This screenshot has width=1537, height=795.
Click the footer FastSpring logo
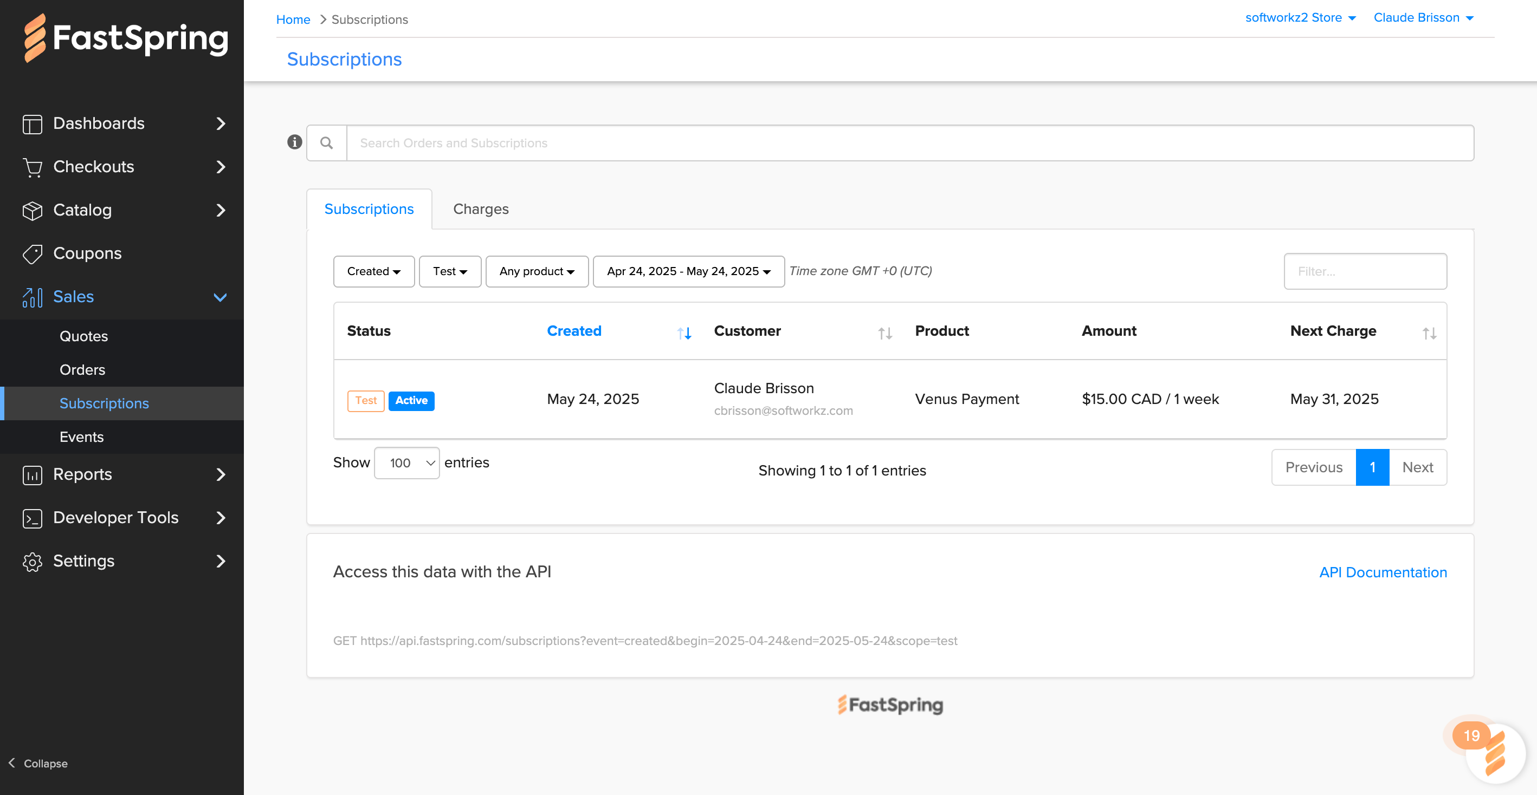click(889, 705)
